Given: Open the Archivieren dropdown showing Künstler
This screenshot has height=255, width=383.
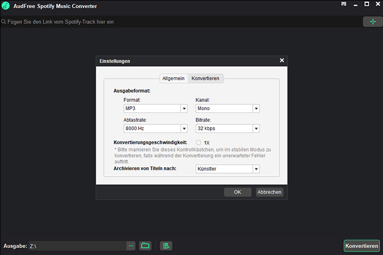Looking at the screenshot, I should point(227,169).
